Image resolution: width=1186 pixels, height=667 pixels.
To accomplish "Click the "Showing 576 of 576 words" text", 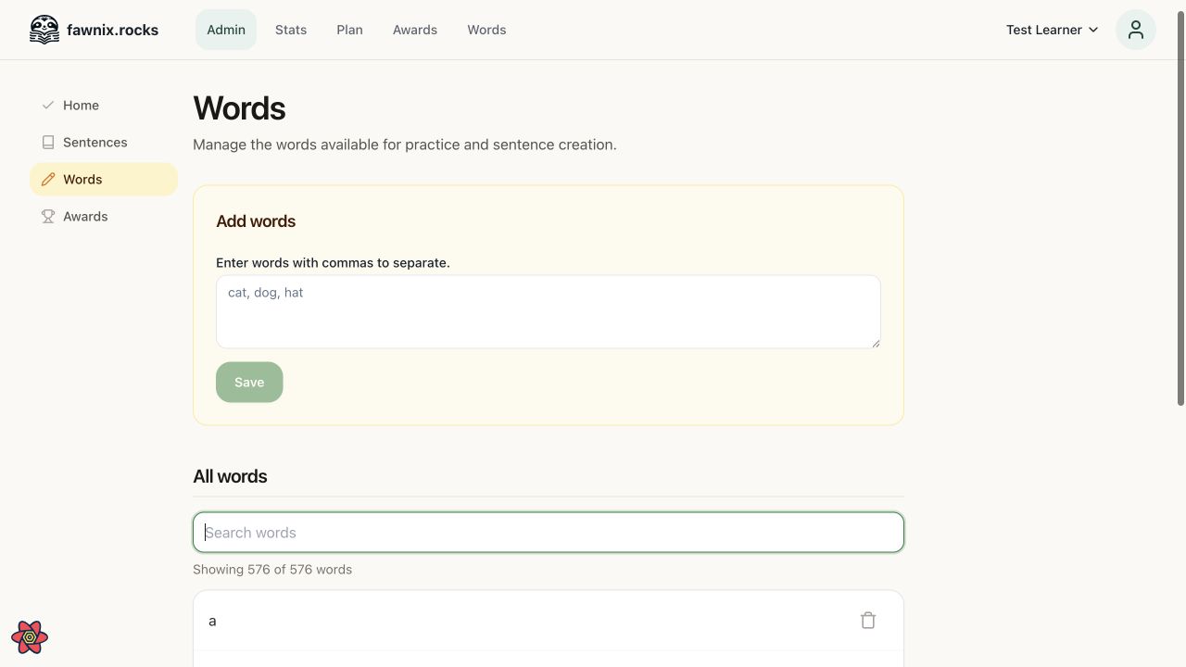I will point(272,570).
